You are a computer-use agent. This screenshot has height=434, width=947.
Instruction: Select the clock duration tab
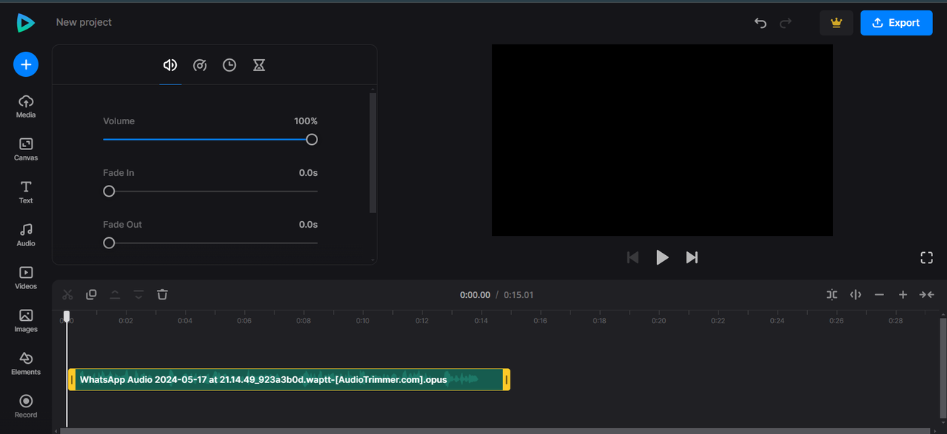(229, 65)
